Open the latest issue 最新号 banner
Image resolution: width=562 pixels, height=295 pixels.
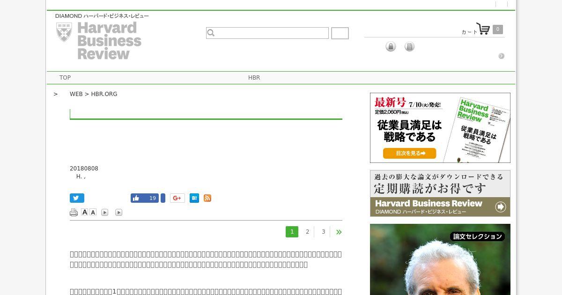[440, 128]
